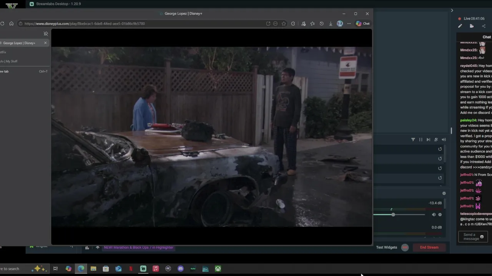The height and width of the screenshot is (276, 492).
Task: Click the Disney+ video player
Action: click(x=211, y=136)
